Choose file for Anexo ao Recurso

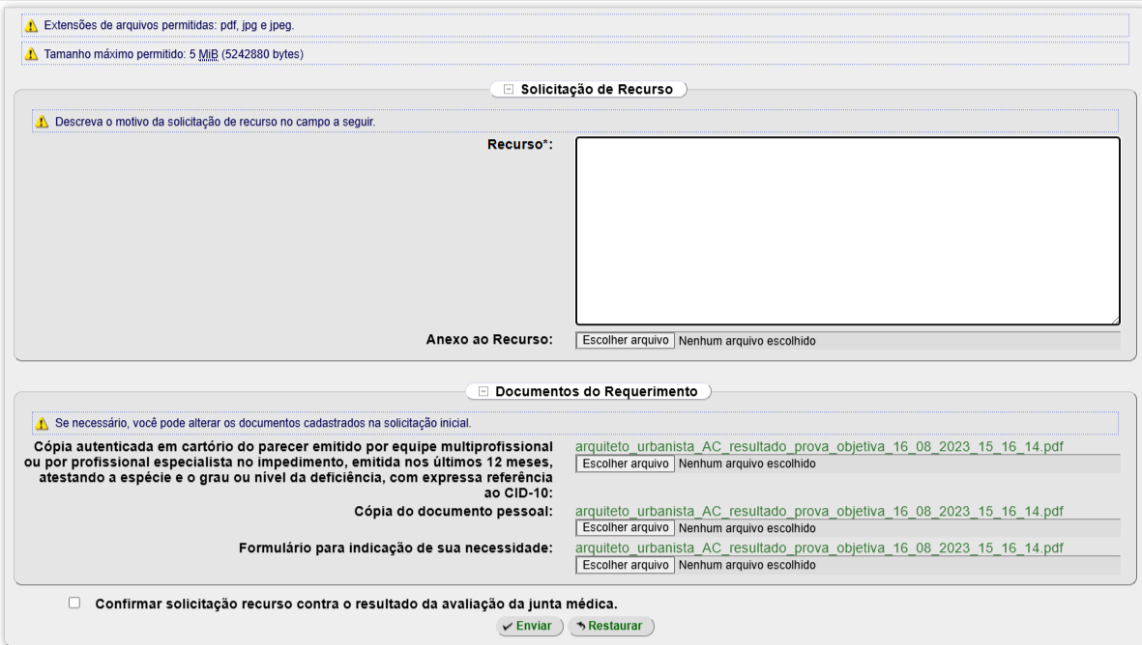[625, 340]
